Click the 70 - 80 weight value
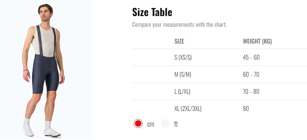307x140 pixels. 251,91
